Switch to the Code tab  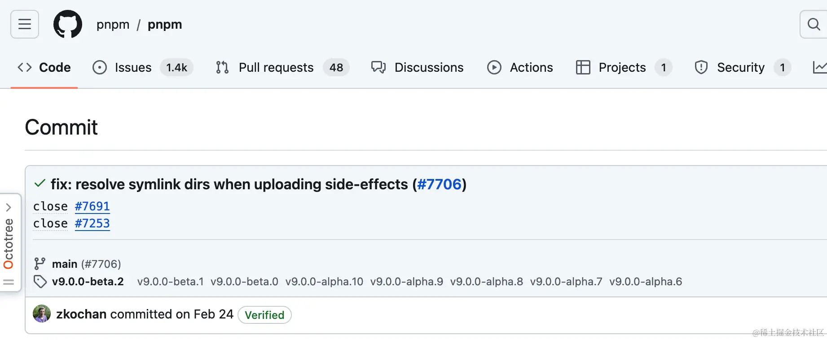44,67
